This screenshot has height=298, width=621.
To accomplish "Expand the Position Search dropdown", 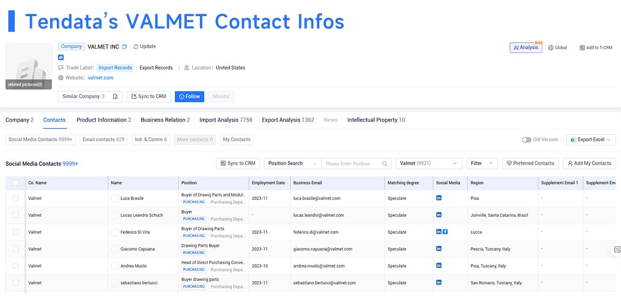I will click(292, 164).
